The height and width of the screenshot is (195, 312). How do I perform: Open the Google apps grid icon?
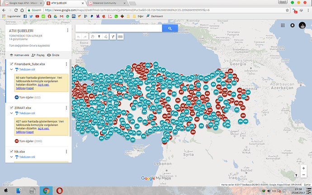[283, 25]
